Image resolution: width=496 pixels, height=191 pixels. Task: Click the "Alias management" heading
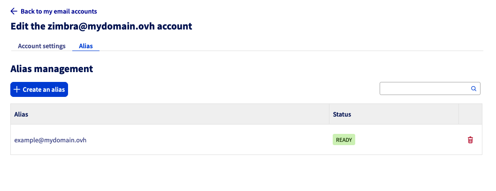(52, 69)
